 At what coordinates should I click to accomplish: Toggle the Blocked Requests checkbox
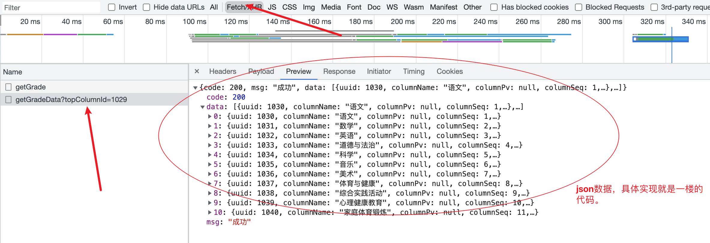tap(579, 7)
